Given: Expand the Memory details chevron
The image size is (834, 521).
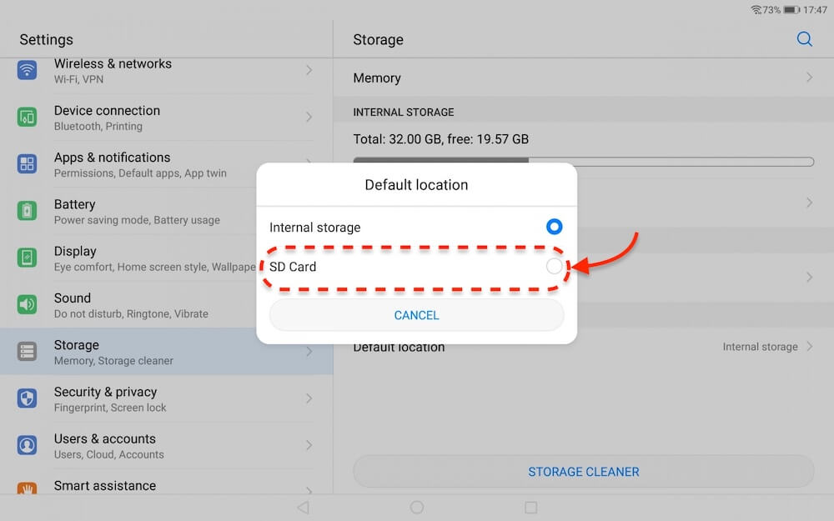Looking at the screenshot, I should tap(808, 78).
